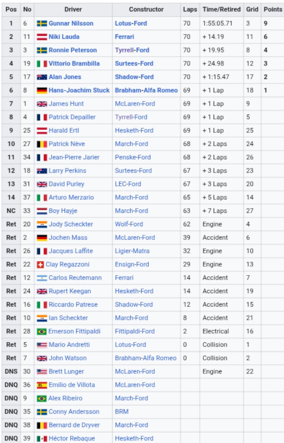Click the Austrian flag beside Niki Lauda
Viewport: 284px width, 443px height.
point(42,37)
